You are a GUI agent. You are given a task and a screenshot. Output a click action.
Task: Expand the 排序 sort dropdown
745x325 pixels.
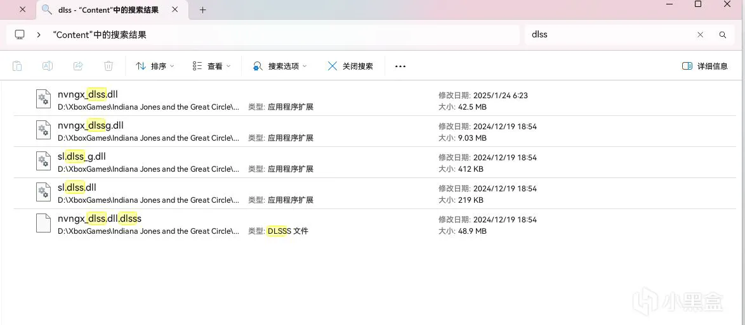pos(154,66)
